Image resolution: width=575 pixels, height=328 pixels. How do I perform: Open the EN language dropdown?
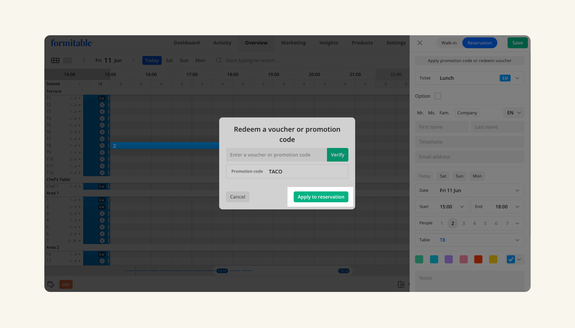coord(513,113)
